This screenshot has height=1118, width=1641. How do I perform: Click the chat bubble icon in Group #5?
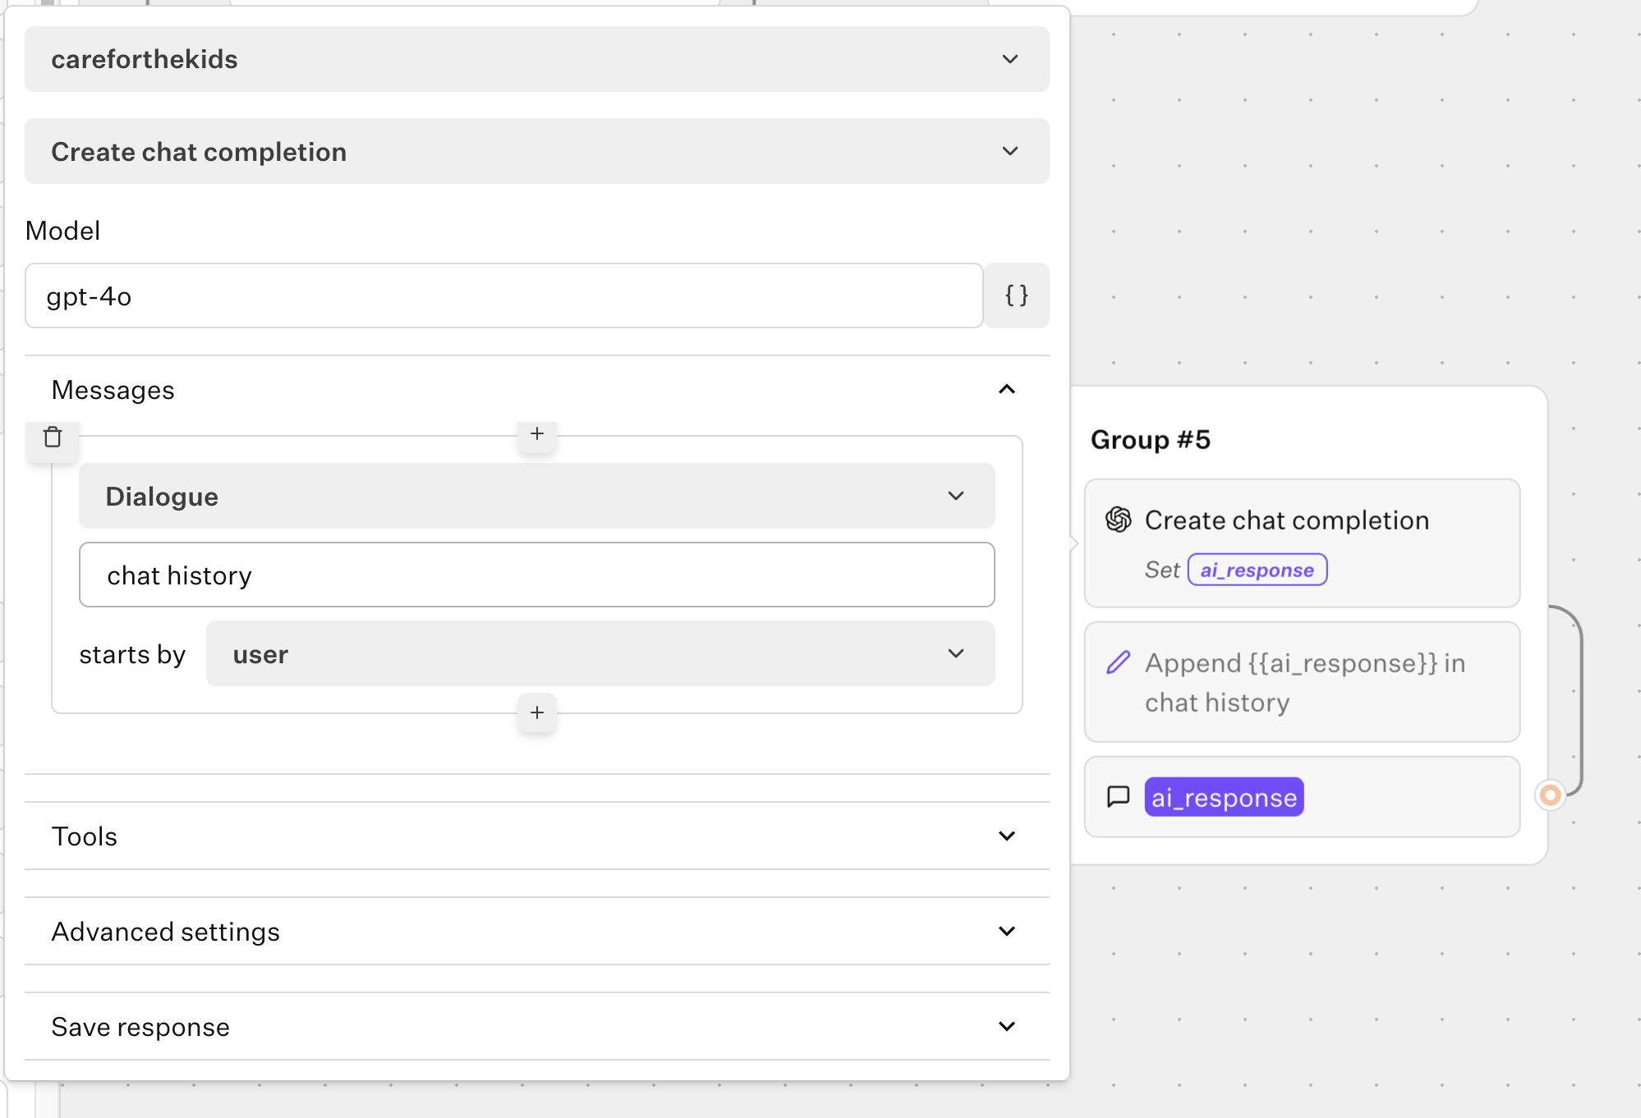point(1119,797)
